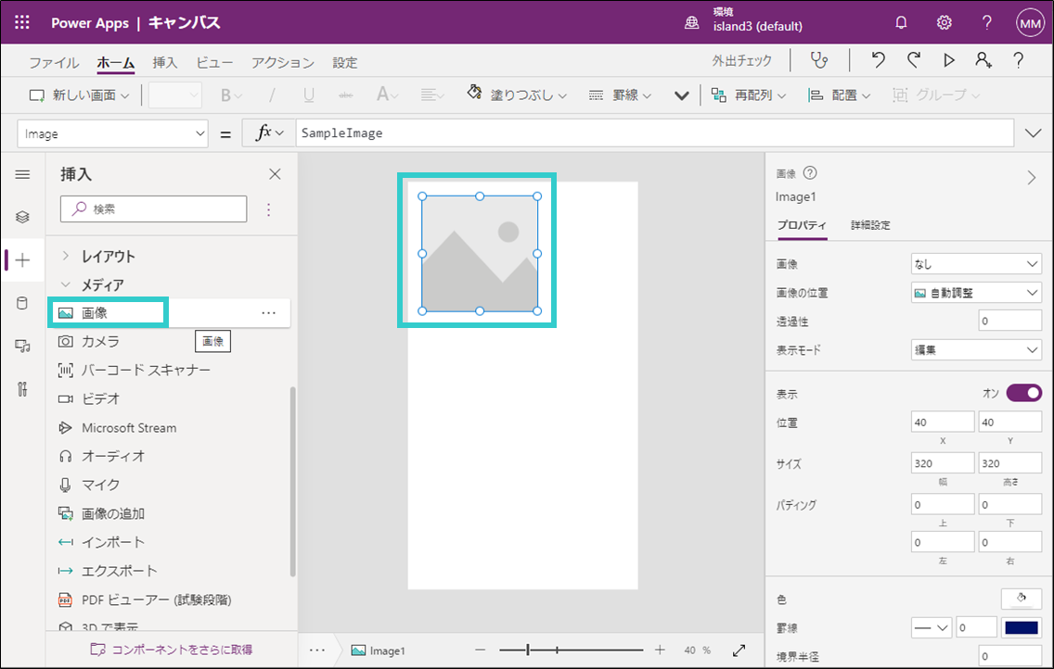Open the 塗りつぶし fill dropdown

tap(517, 95)
